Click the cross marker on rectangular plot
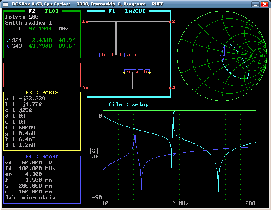The image size is (271, 210). pos(173,113)
